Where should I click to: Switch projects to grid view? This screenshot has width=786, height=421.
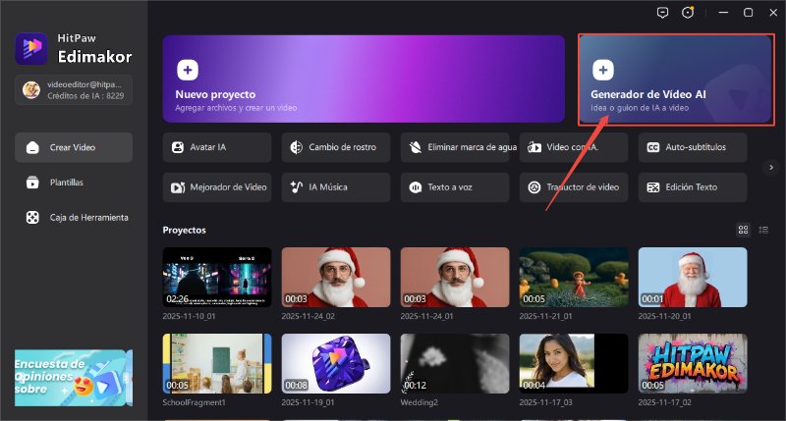(x=743, y=230)
